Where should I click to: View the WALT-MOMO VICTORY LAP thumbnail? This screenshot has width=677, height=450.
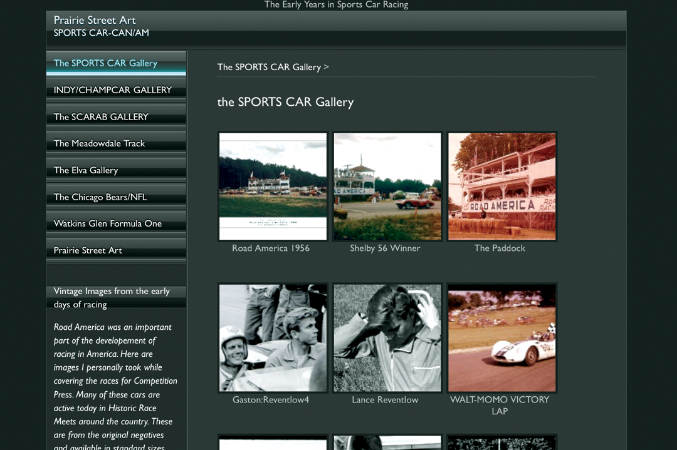(501, 338)
